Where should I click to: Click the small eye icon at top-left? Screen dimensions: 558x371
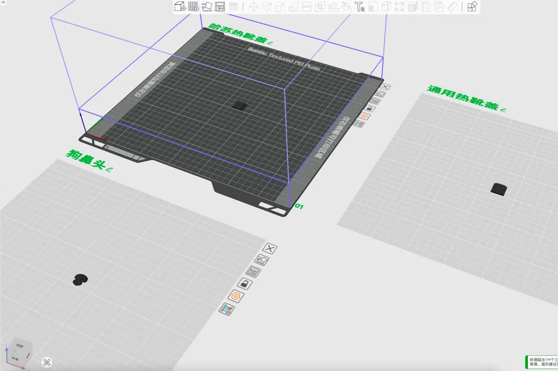[3, 2]
